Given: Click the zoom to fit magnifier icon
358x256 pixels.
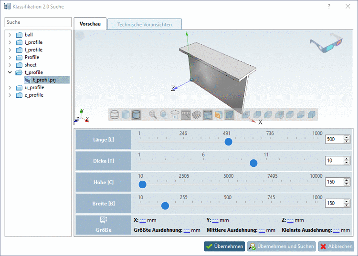Looking at the screenshot, I should 153,114.
